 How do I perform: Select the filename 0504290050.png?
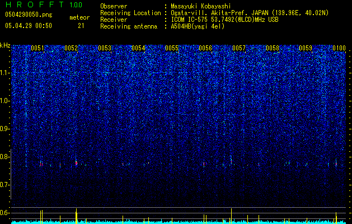click(x=29, y=15)
